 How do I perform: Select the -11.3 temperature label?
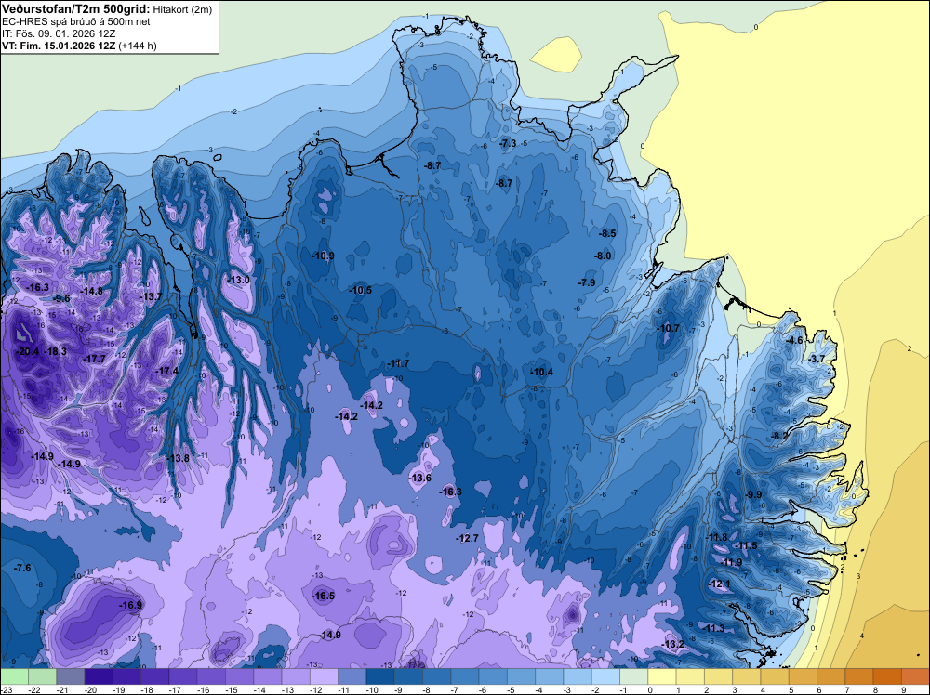714,629
